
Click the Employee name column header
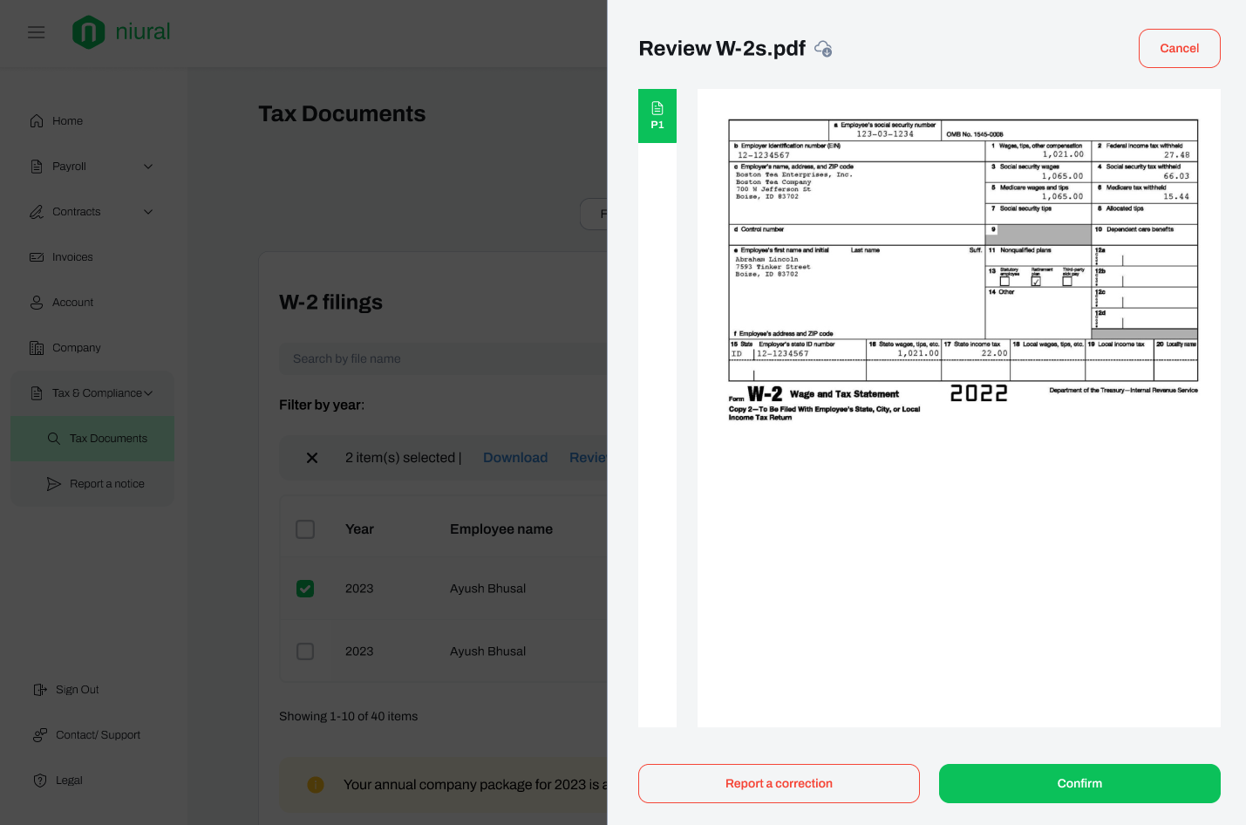501,529
